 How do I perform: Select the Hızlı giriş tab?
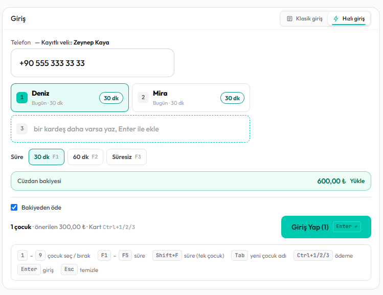pyautogui.click(x=349, y=18)
